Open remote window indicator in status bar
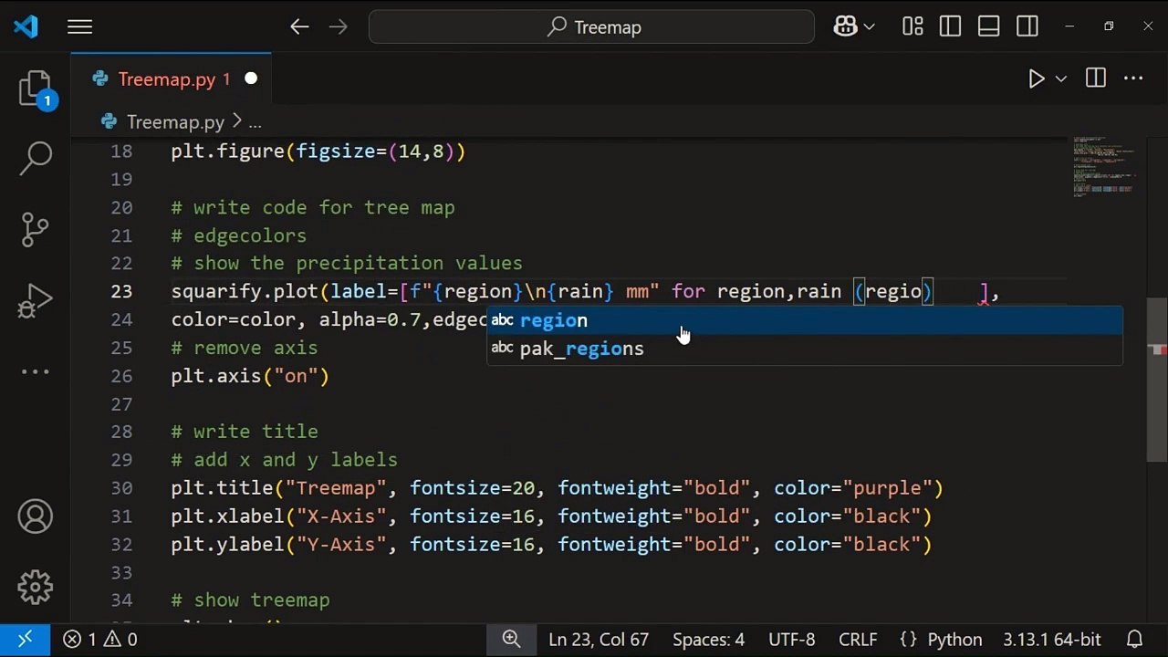Screen dimensions: 1168x657 (x=26, y=640)
